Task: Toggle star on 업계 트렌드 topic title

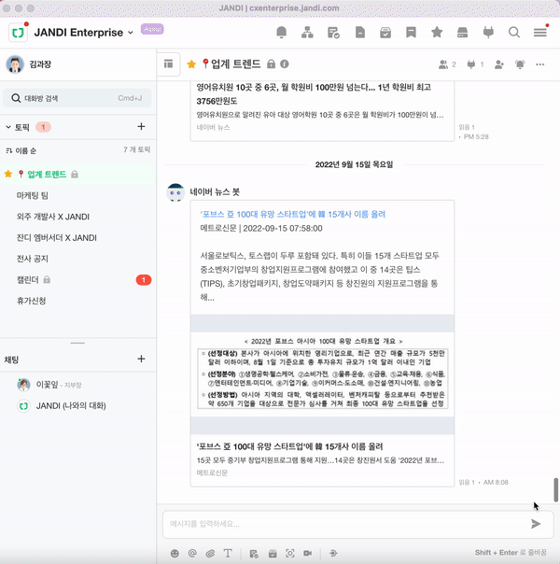Action: point(191,64)
